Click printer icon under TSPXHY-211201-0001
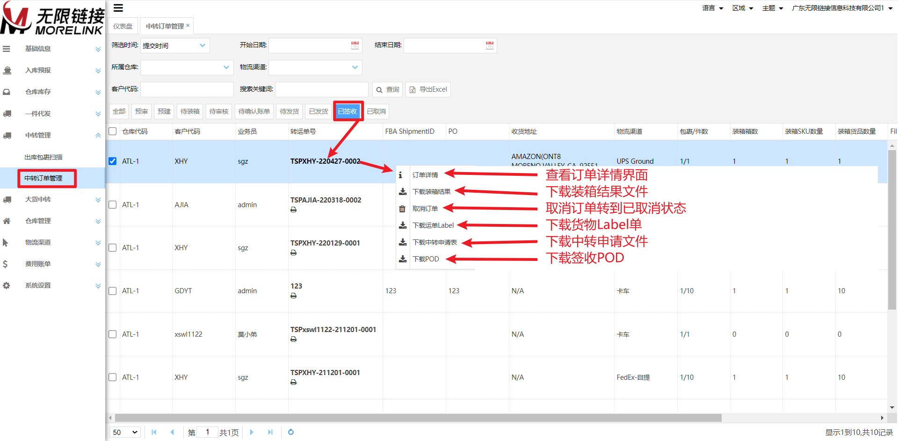The image size is (898, 441). (293, 382)
